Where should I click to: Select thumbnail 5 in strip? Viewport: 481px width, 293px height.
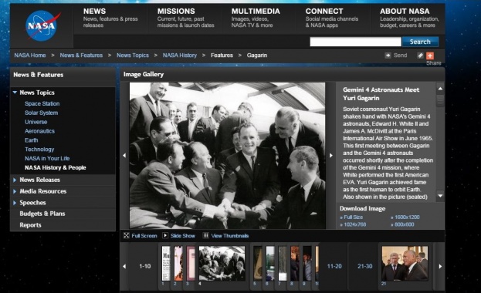[x=258, y=264]
